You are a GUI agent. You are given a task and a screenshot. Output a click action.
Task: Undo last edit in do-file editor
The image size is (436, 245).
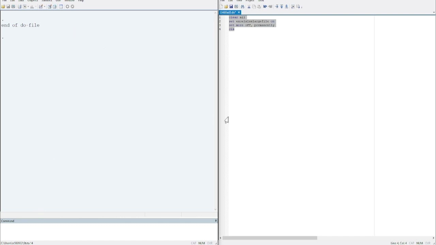pyautogui.click(x=265, y=6)
